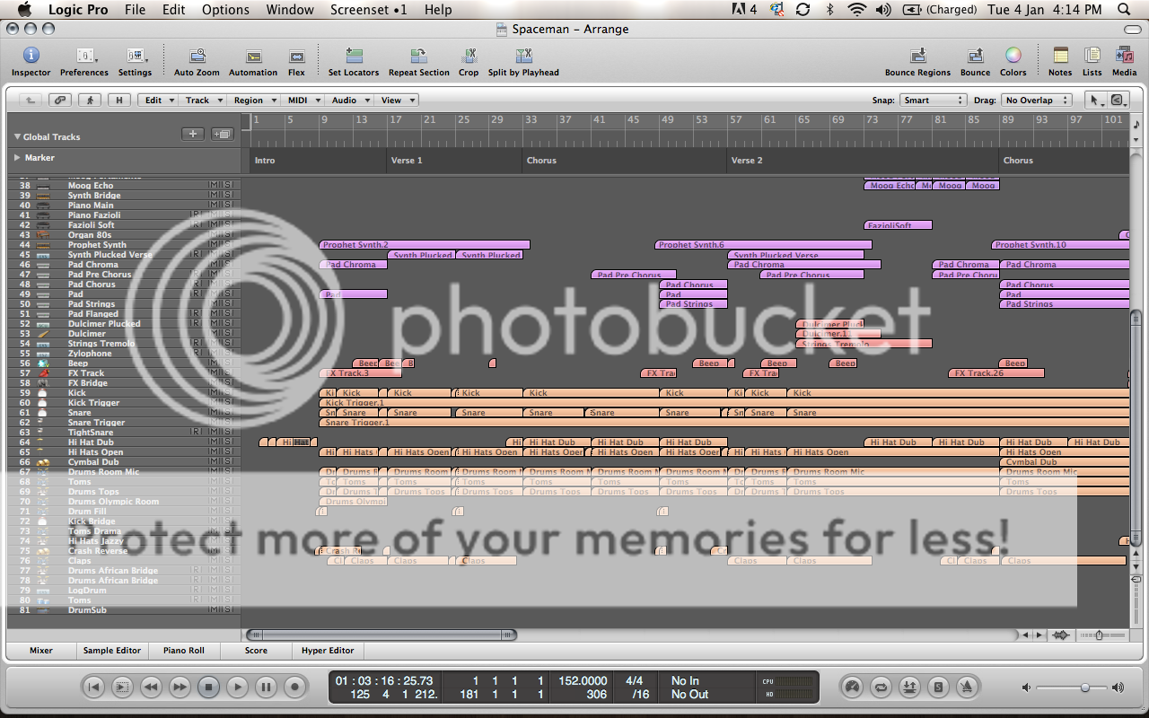
Task: Select the Prophet Synth.6 region
Action: coord(763,245)
